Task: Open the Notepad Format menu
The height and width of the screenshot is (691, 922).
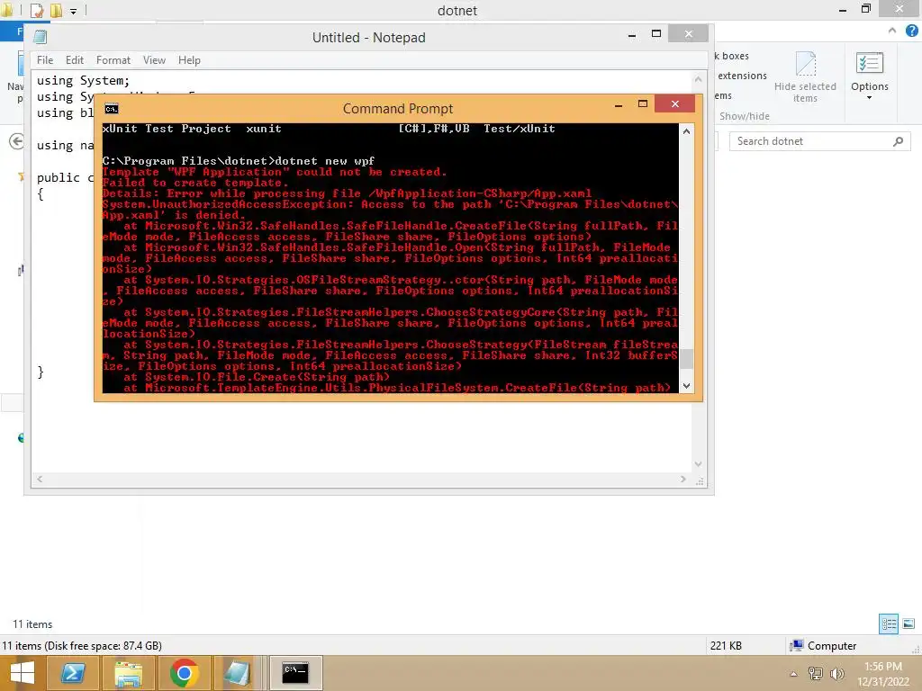Action: pyautogui.click(x=113, y=60)
